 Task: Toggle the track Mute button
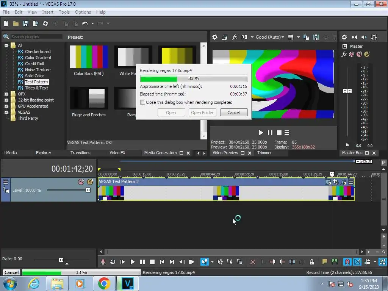[x=81, y=182]
